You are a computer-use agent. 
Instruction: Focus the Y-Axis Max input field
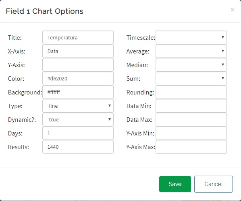point(191,147)
